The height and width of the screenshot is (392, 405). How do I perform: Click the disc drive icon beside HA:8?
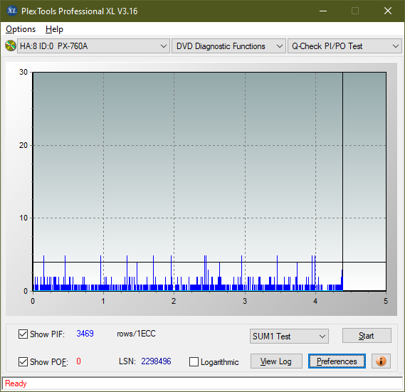[11, 46]
